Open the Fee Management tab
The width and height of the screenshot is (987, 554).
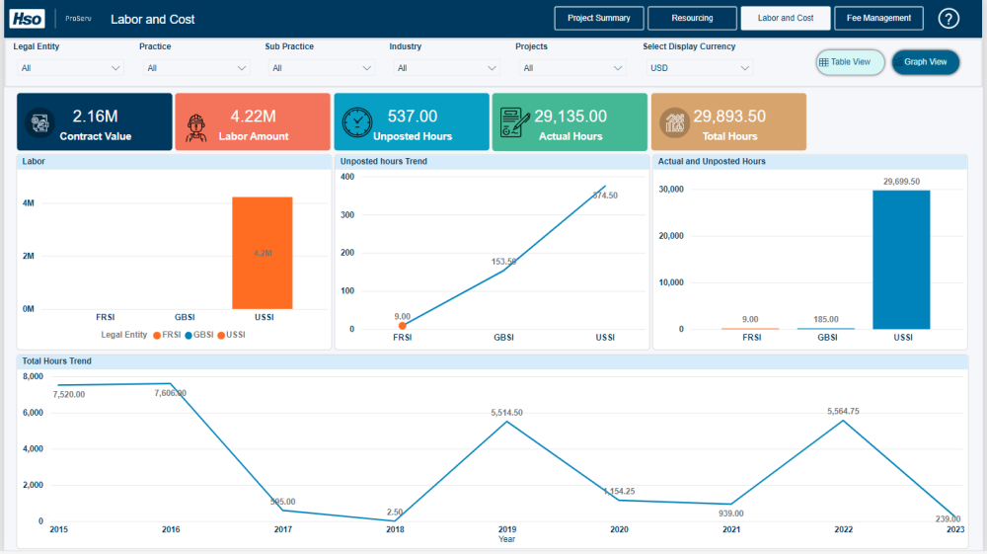click(878, 18)
